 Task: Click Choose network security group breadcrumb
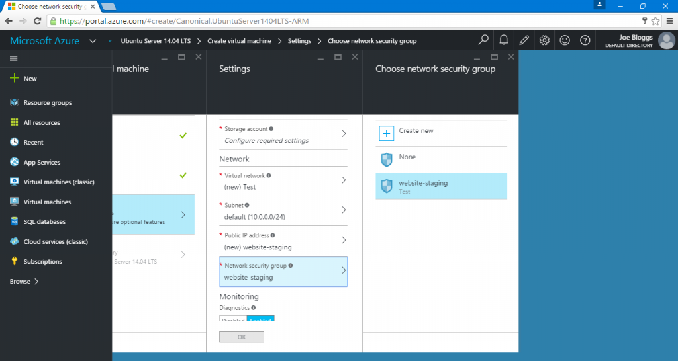click(372, 40)
